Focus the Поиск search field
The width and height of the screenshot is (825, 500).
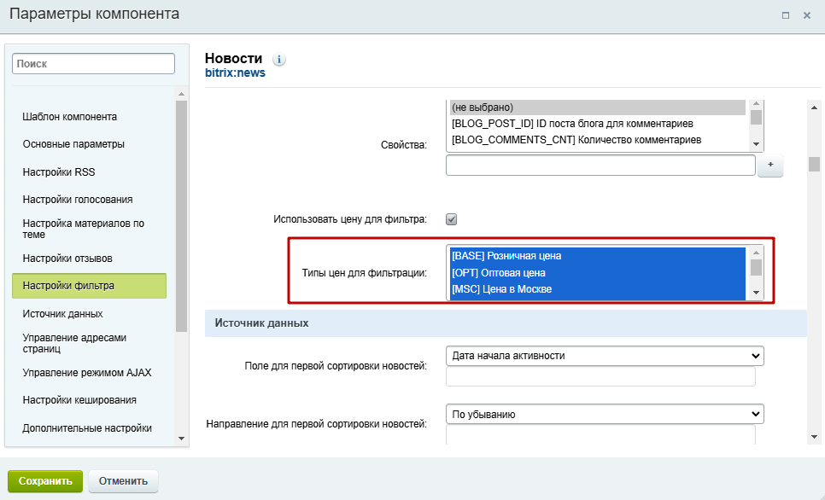94,64
